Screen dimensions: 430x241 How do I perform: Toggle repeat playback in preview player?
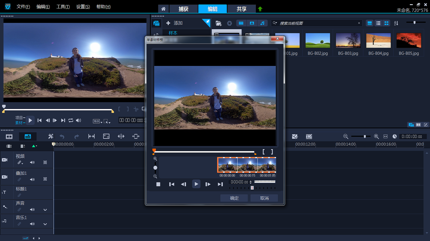coord(71,120)
